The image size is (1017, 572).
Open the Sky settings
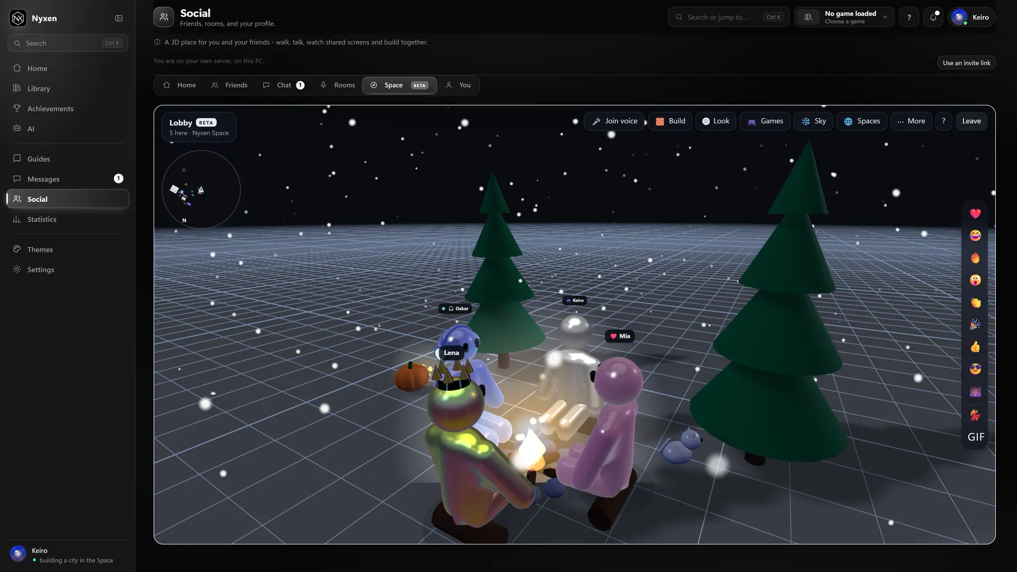click(813, 121)
